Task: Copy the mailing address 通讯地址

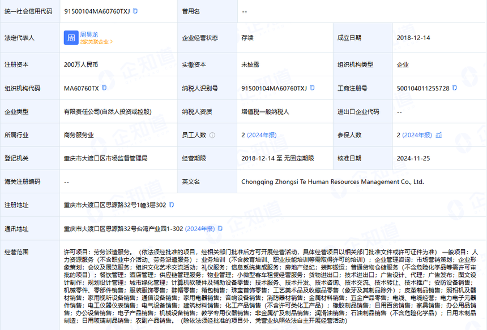Action: [x=220, y=228]
